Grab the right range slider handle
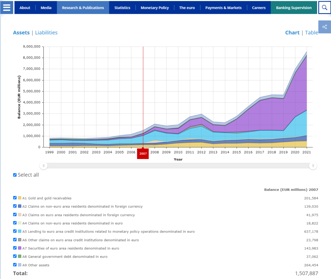Viewport: 331px width, 279px height. 313,166
